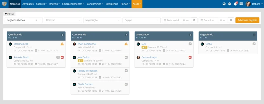Image resolution: width=264 pixels, height=104 pixels.
Task: Click the count badge on Qualificando column
Action: [62, 35]
